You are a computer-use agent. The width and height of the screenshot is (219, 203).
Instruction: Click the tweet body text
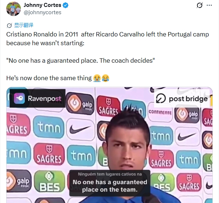click(x=108, y=56)
